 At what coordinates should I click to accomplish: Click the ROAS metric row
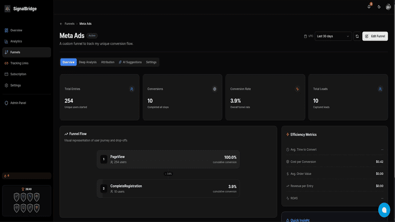tap(334, 198)
